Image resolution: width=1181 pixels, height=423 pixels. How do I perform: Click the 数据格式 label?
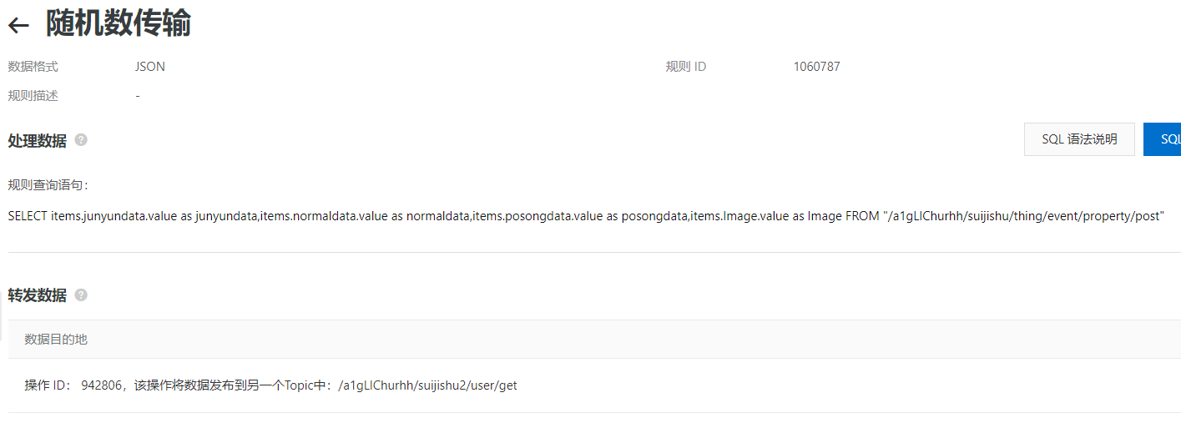point(33,67)
